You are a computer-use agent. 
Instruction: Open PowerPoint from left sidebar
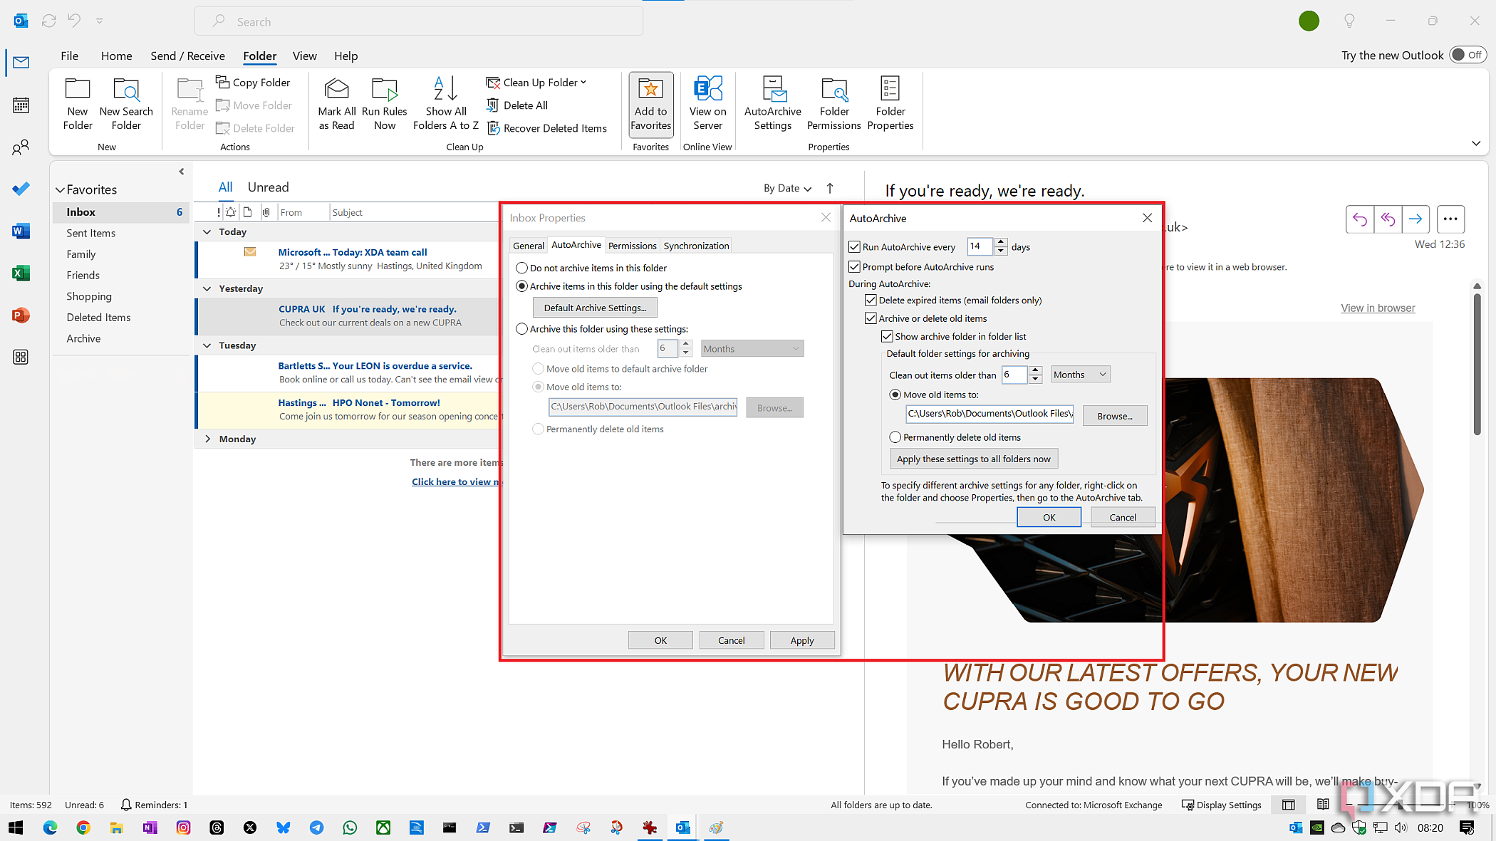click(21, 315)
